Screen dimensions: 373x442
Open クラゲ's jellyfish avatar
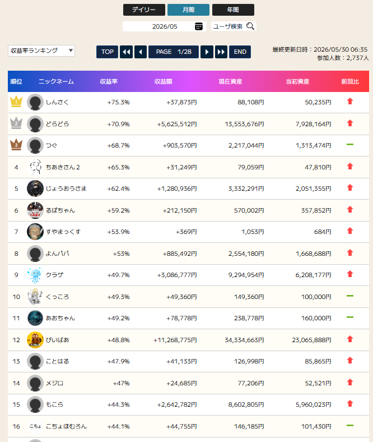click(35, 275)
